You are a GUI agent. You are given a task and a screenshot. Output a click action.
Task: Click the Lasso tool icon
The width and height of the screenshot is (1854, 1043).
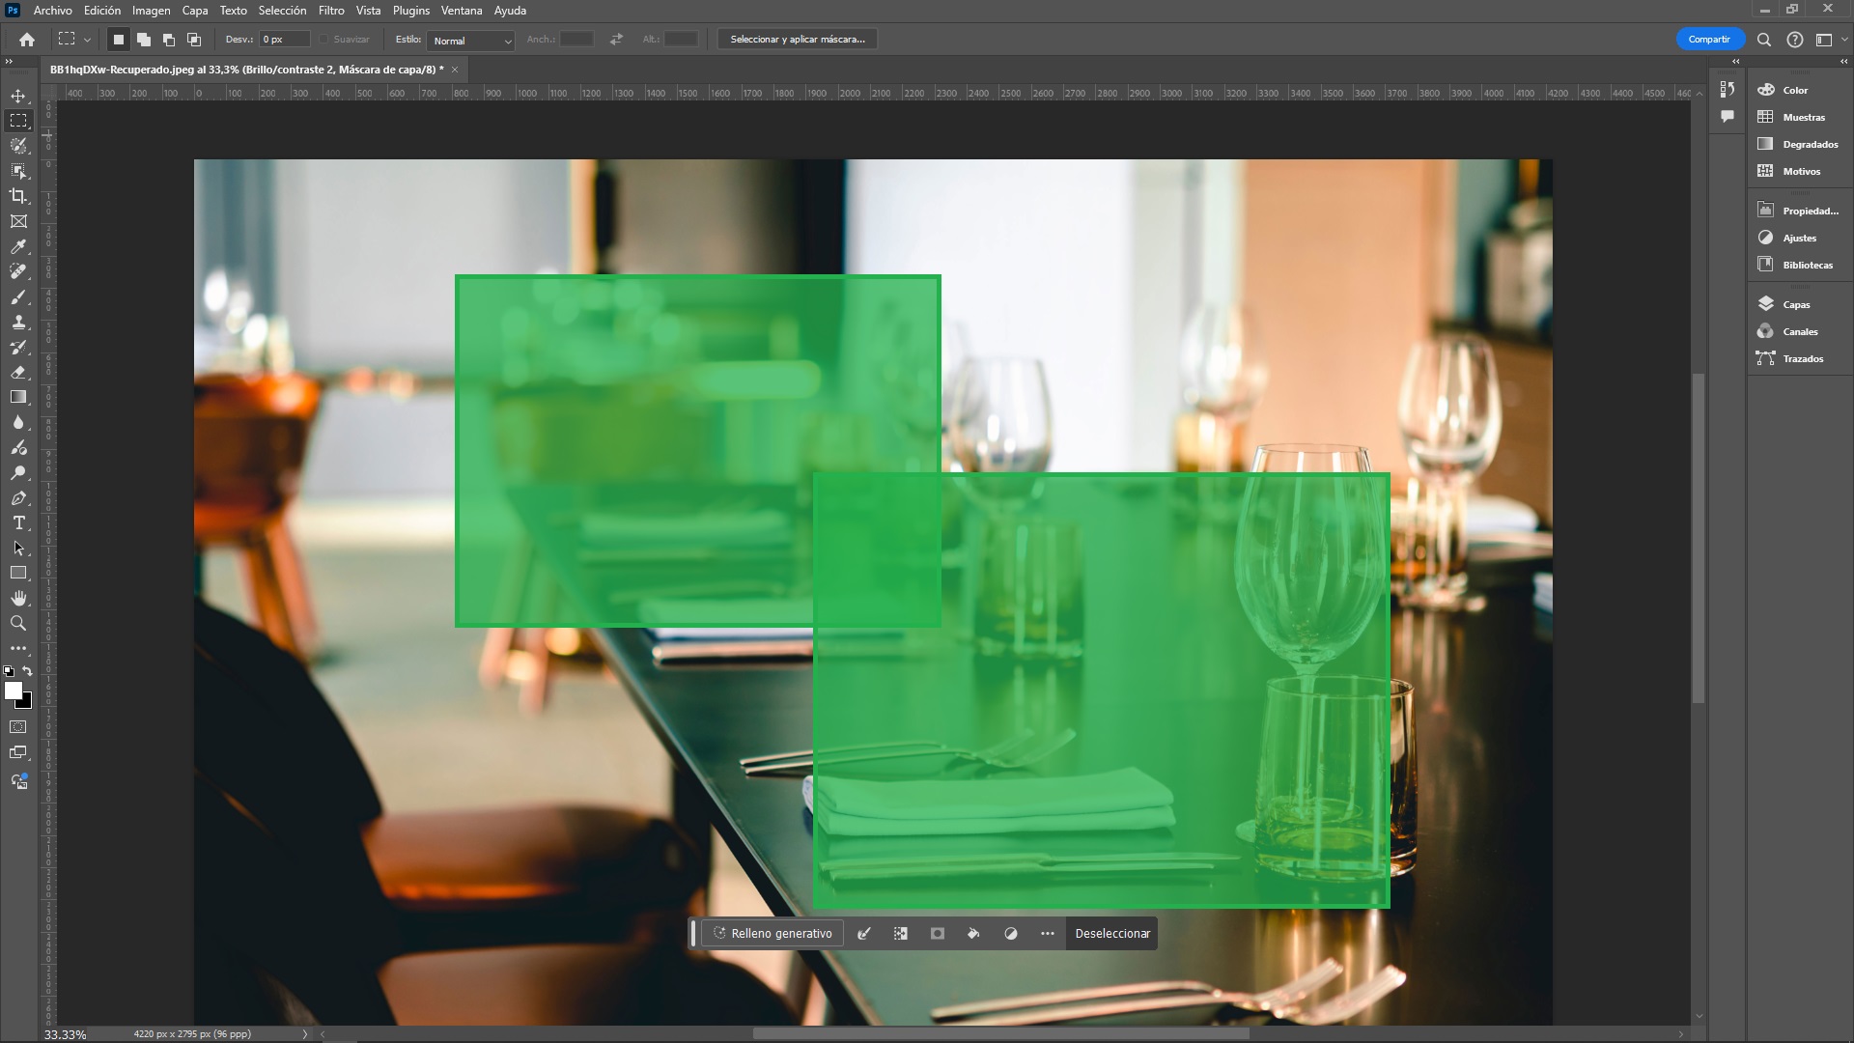point(17,145)
